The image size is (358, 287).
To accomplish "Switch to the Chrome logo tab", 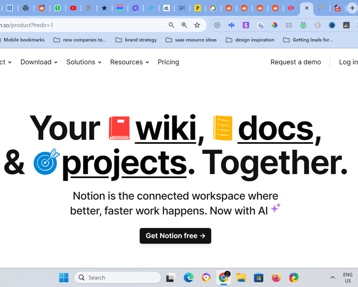I will pos(26,8).
